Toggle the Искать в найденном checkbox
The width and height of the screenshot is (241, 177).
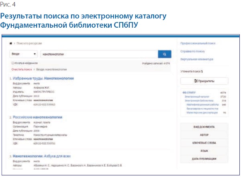point(13,63)
